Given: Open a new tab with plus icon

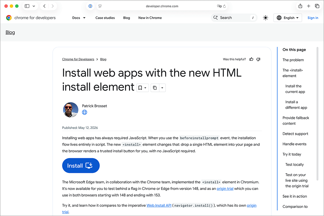Looking at the screenshot, I should [x=308, y=6].
